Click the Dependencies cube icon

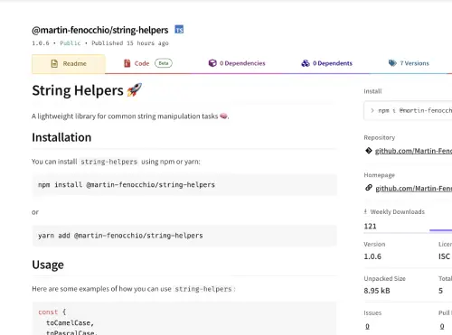click(212, 63)
